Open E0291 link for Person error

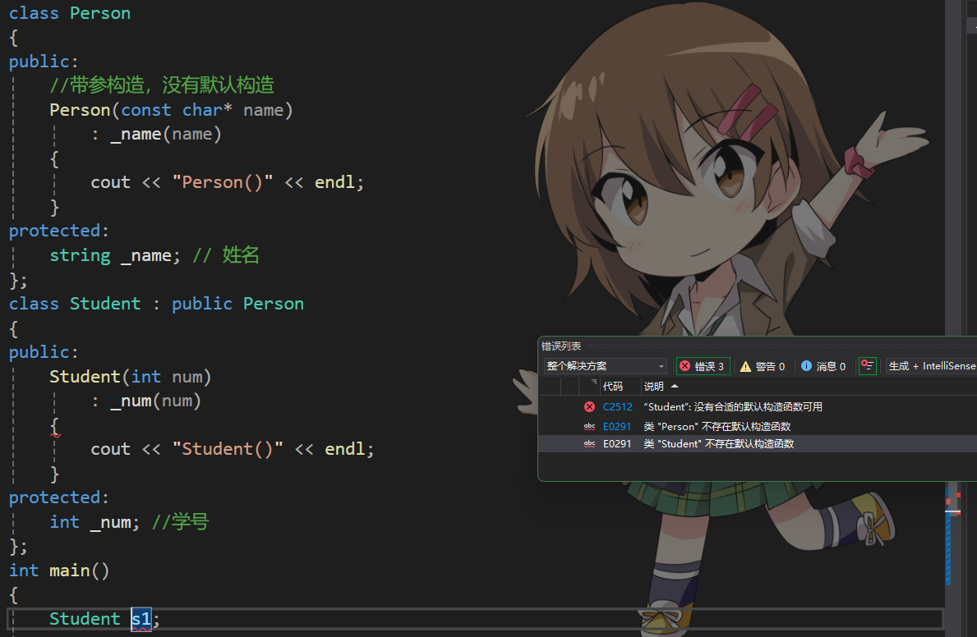coord(617,427)
